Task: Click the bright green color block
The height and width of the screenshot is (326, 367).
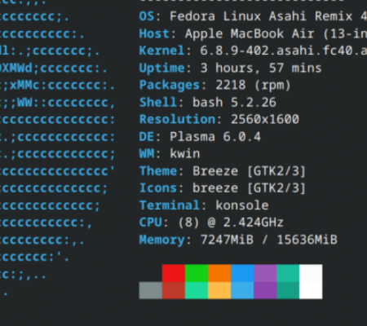Action: (x=197, y=273)
